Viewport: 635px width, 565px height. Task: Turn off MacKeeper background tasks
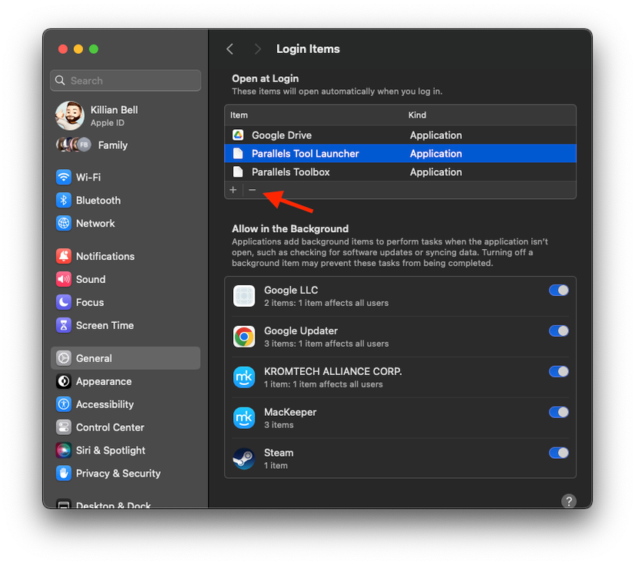[558, 412]
